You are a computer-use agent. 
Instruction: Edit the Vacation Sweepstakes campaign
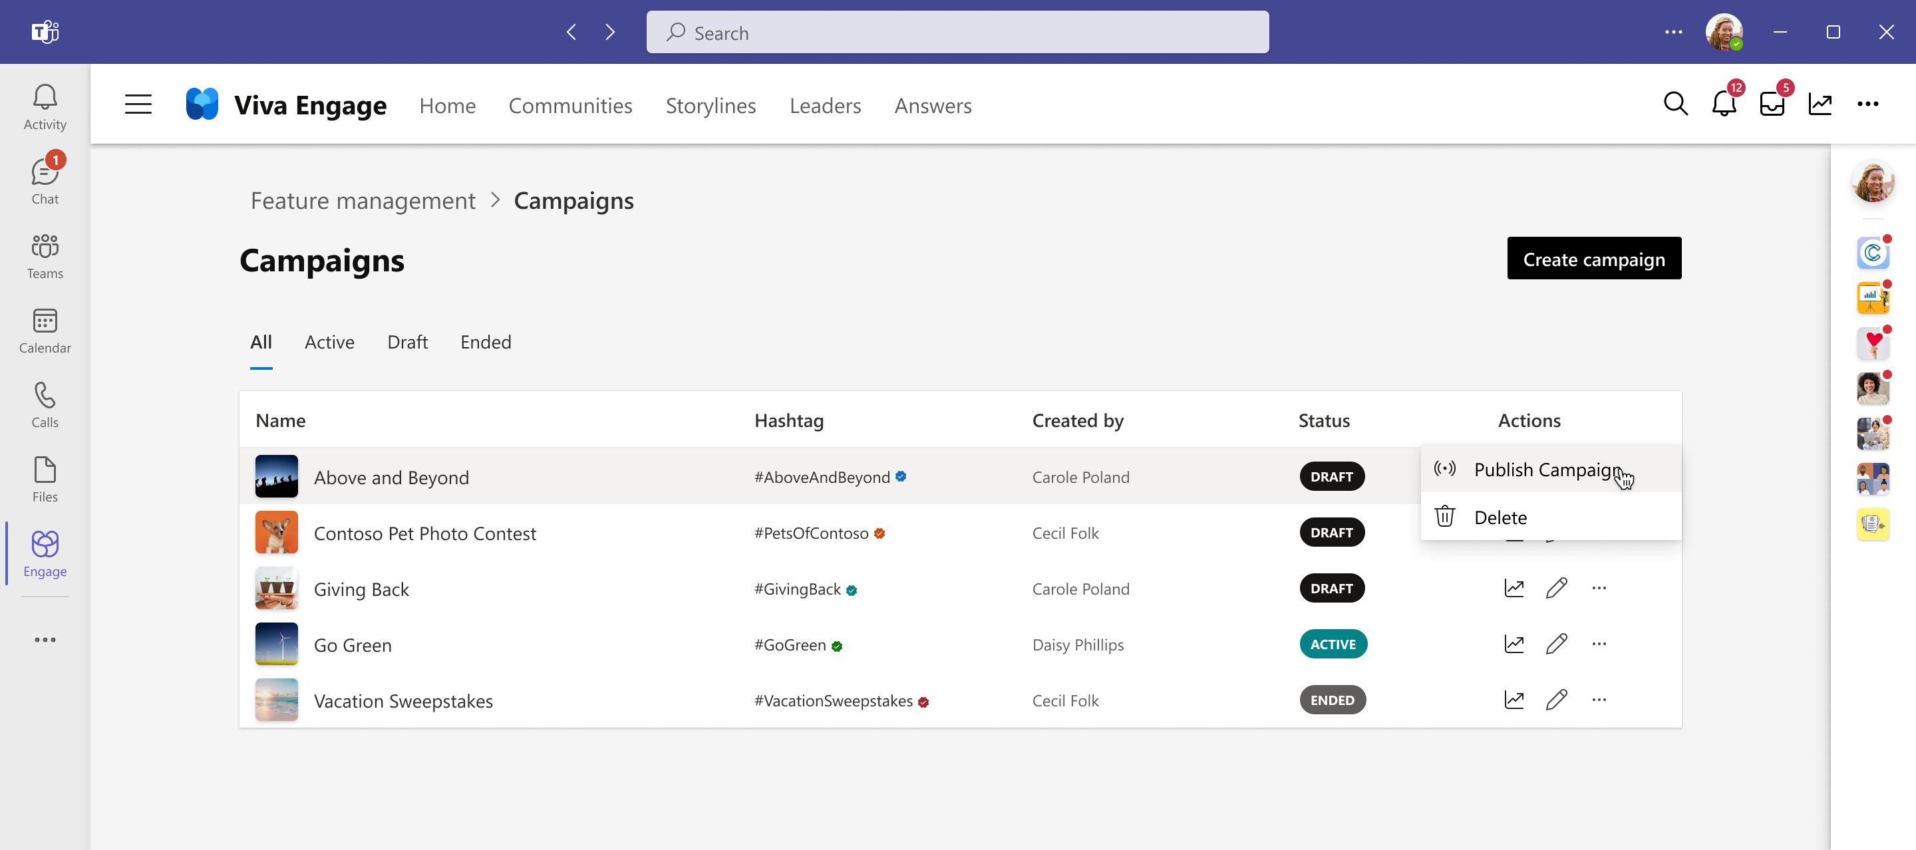tap(1557, 700)
